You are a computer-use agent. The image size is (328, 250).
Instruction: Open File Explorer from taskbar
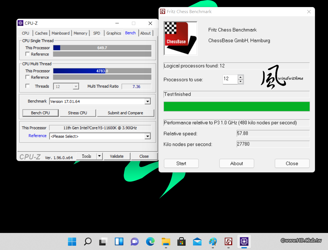tap(166, 241)
